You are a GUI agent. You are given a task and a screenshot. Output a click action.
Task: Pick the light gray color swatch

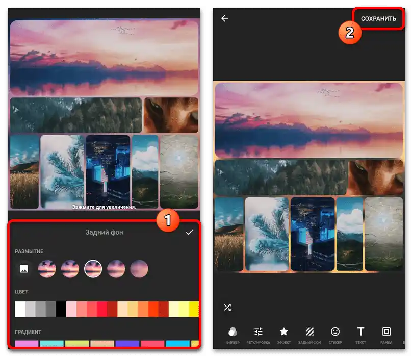point(30,309)
